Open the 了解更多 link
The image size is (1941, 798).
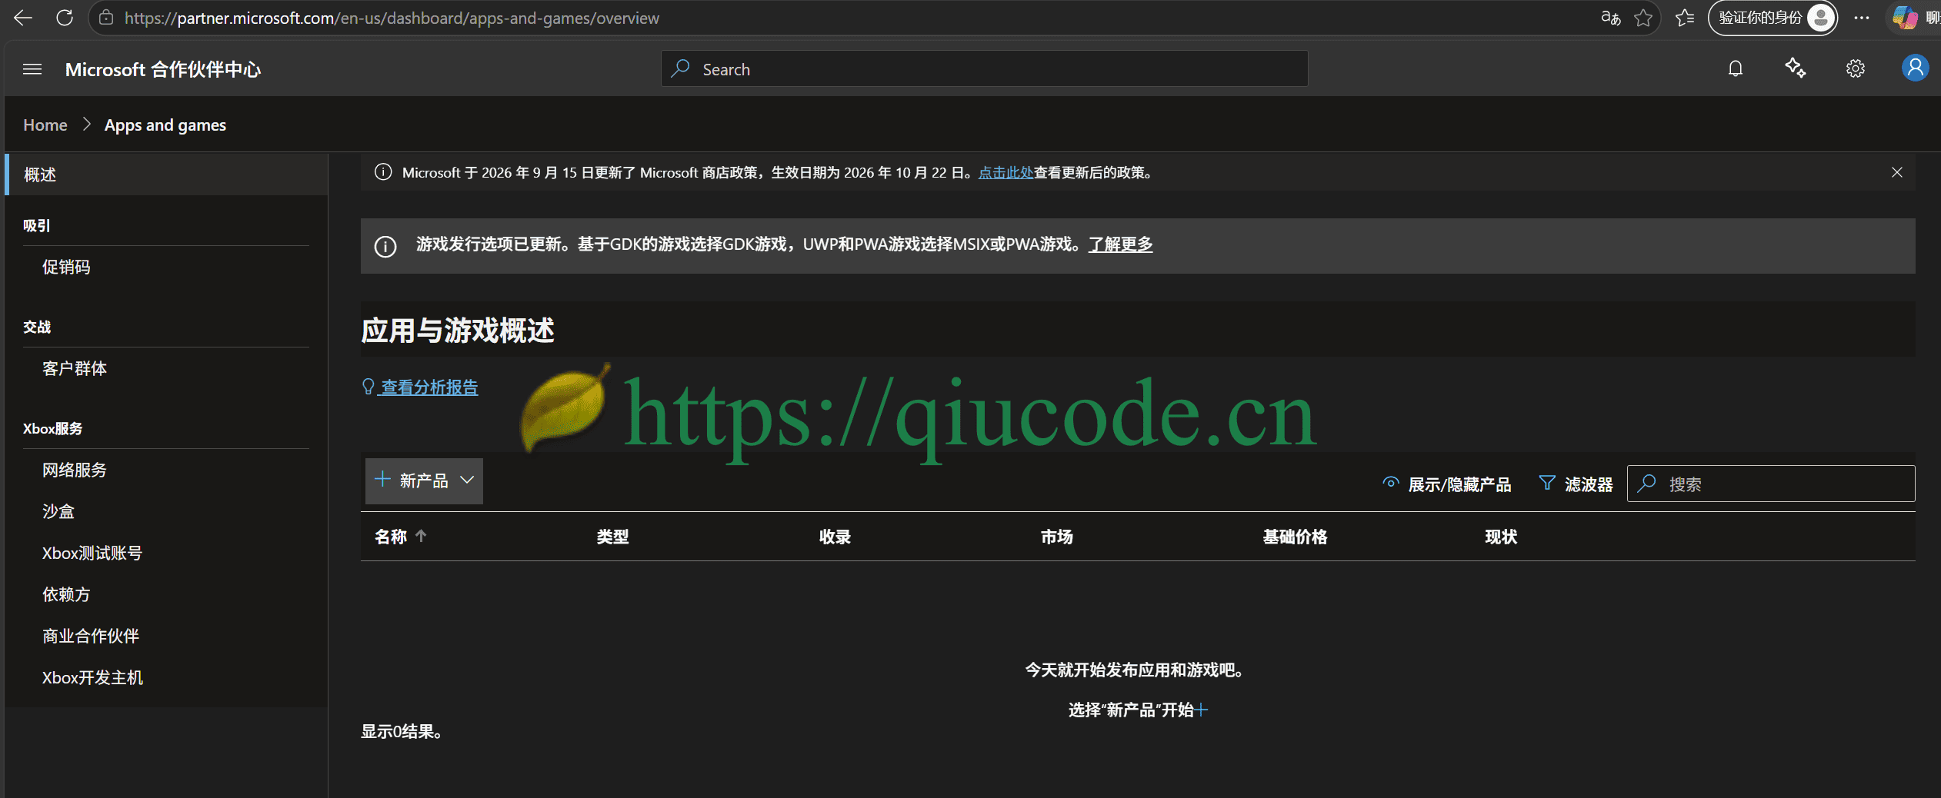point(1120,244)
